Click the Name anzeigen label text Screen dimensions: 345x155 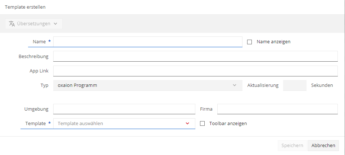[273, 42]
